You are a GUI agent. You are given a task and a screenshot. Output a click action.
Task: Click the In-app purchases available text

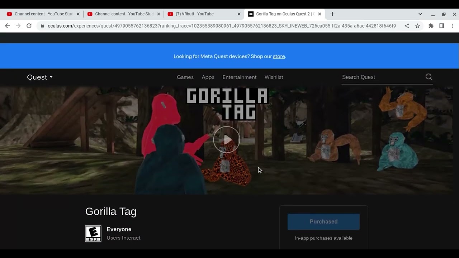[323, 238]
